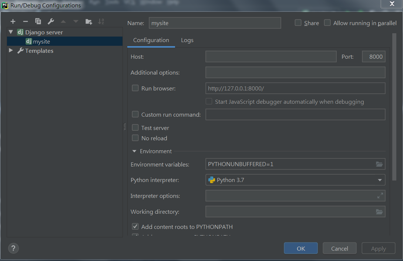
Task: Toggle Allow running in parallel
Action: point(327,23)
